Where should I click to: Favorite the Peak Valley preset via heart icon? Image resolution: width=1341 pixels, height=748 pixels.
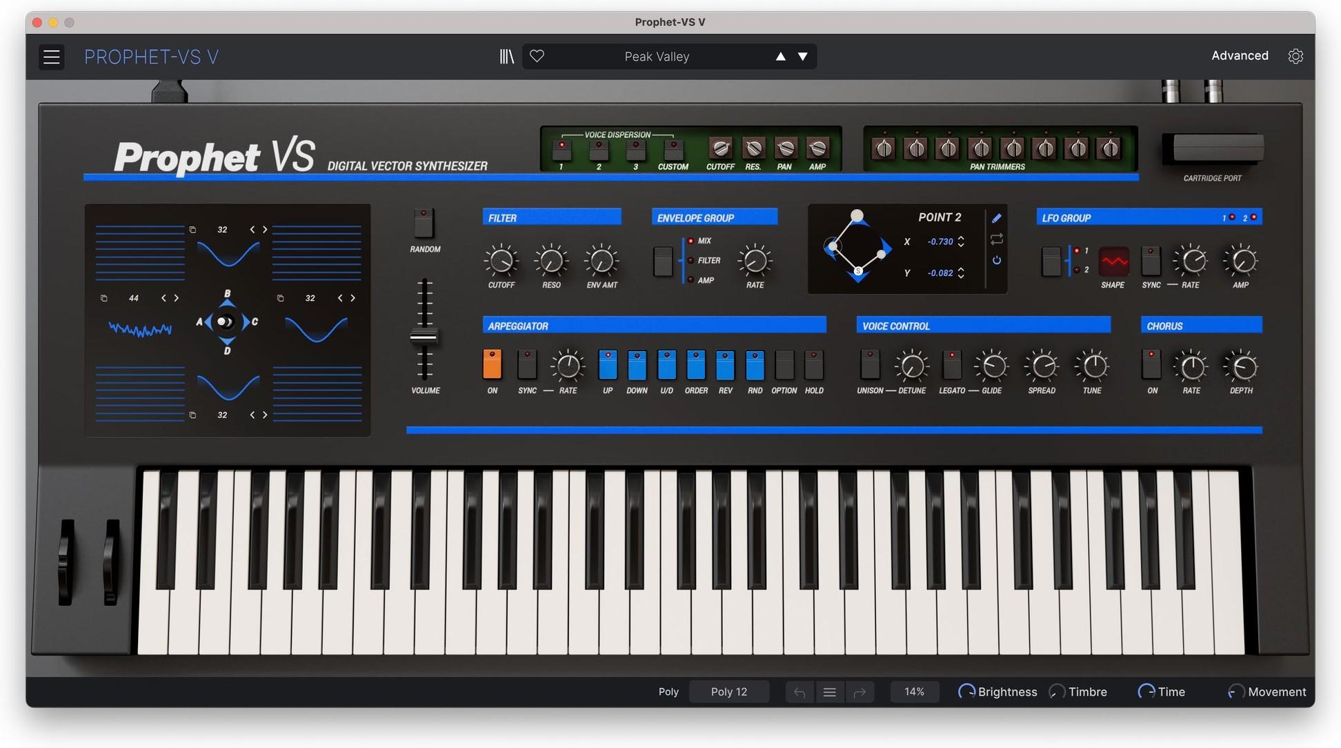click(x=537, y=56)
